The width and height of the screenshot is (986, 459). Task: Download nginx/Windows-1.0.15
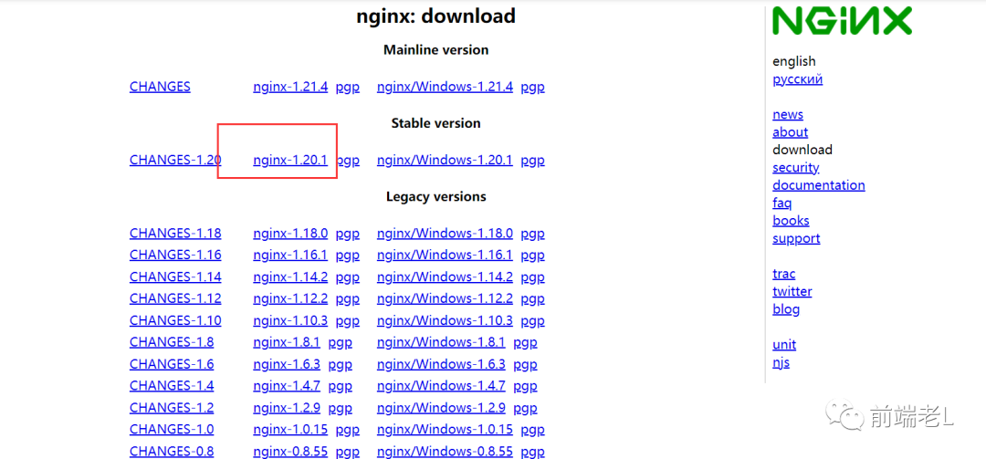445,430
